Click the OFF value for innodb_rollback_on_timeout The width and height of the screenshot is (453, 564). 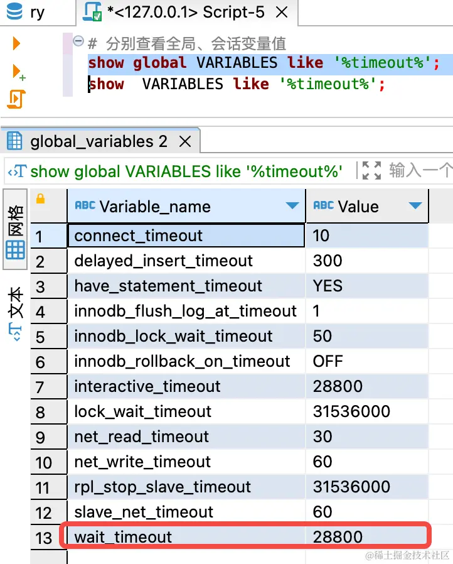367,362
